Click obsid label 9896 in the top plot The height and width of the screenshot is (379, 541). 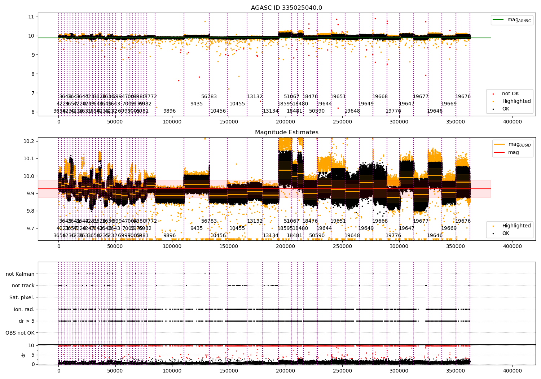[x=170, y=111]
